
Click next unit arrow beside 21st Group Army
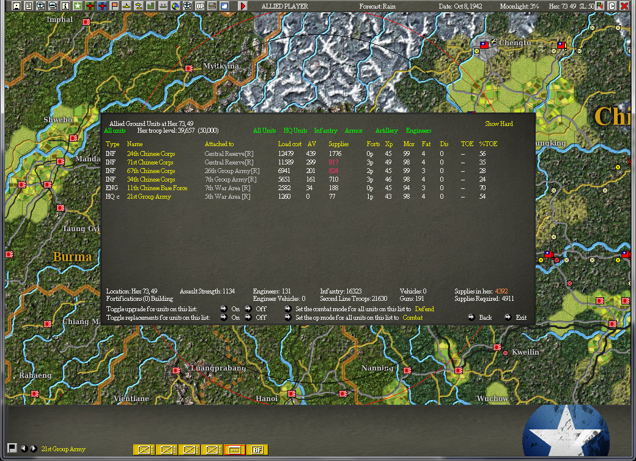click(x=34, y=448)
